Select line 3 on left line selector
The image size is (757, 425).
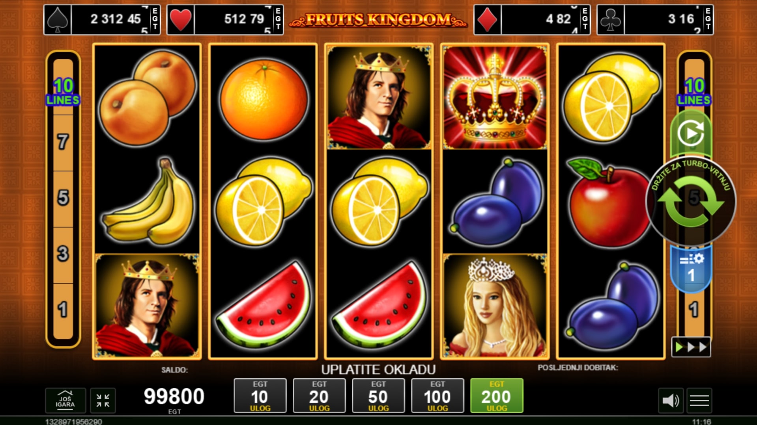63,254
